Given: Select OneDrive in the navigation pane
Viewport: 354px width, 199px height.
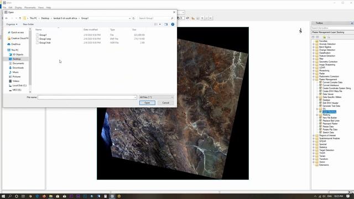Looking at the screenshot, I should (15, 44).
